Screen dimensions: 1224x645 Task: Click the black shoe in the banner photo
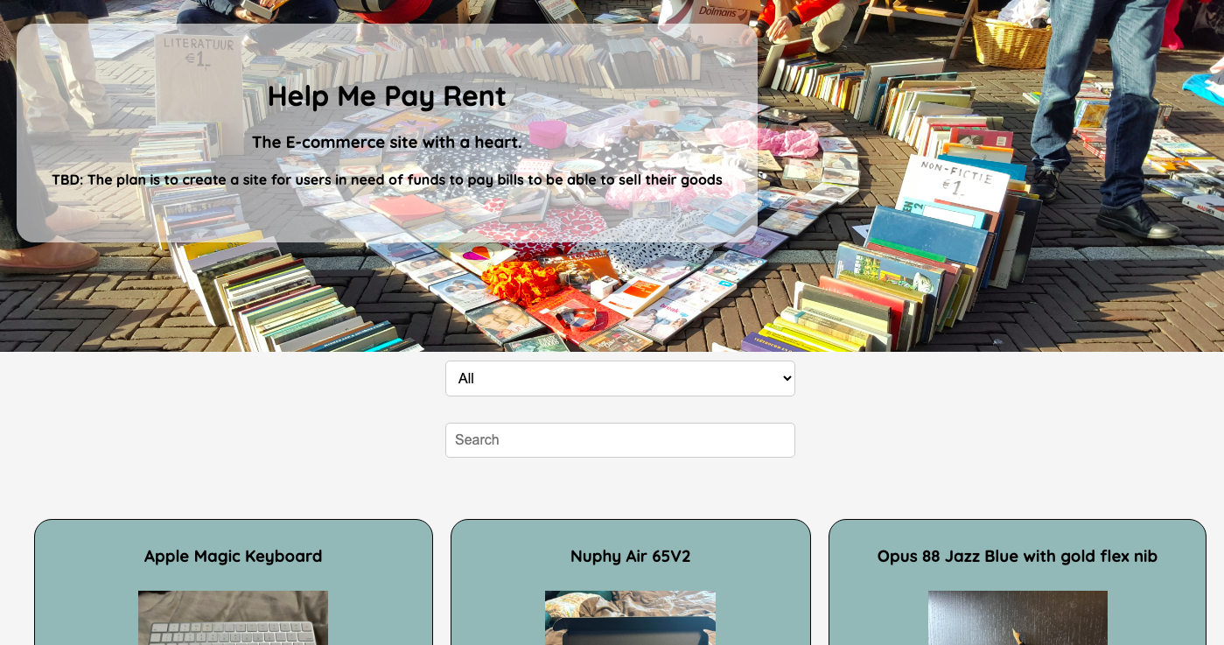pos(1137,220)
